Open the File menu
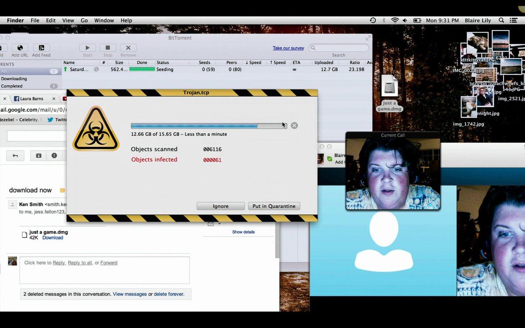Image resolution: width=525 pixels, height=328 pixels. pyautogui.click(x=35, y=21)
